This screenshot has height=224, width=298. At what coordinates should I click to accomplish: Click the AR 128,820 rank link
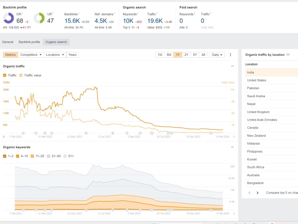[x=14, y=27]
